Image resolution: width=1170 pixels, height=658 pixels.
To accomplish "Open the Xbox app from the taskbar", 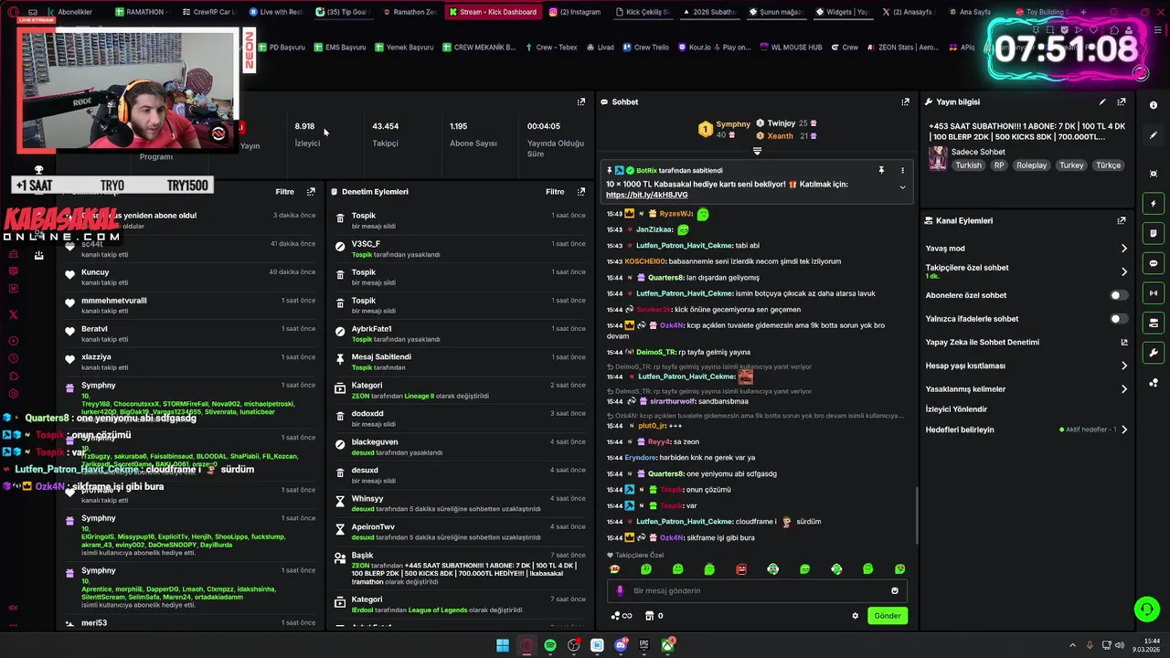I will tap(668, 645).
